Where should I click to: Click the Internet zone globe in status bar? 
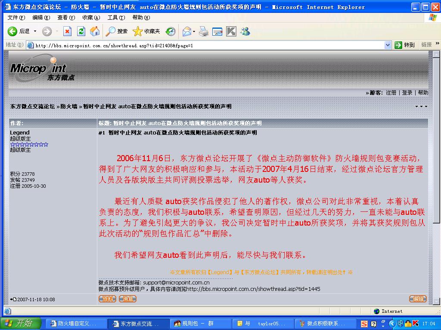tap(376, 311)
